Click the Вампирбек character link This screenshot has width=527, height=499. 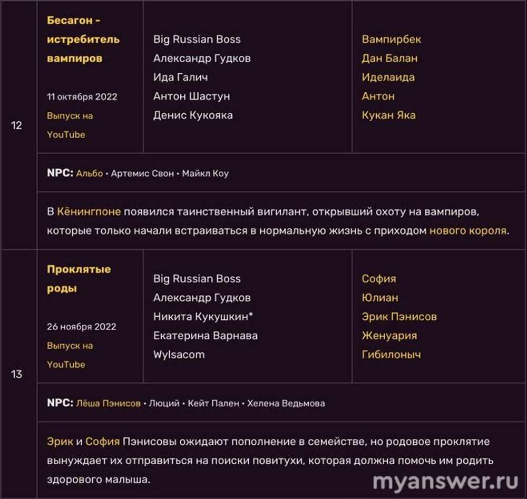[391, 40]
